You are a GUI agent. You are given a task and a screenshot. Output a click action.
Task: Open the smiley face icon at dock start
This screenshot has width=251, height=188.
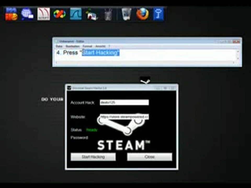click(x=11, y=14)
